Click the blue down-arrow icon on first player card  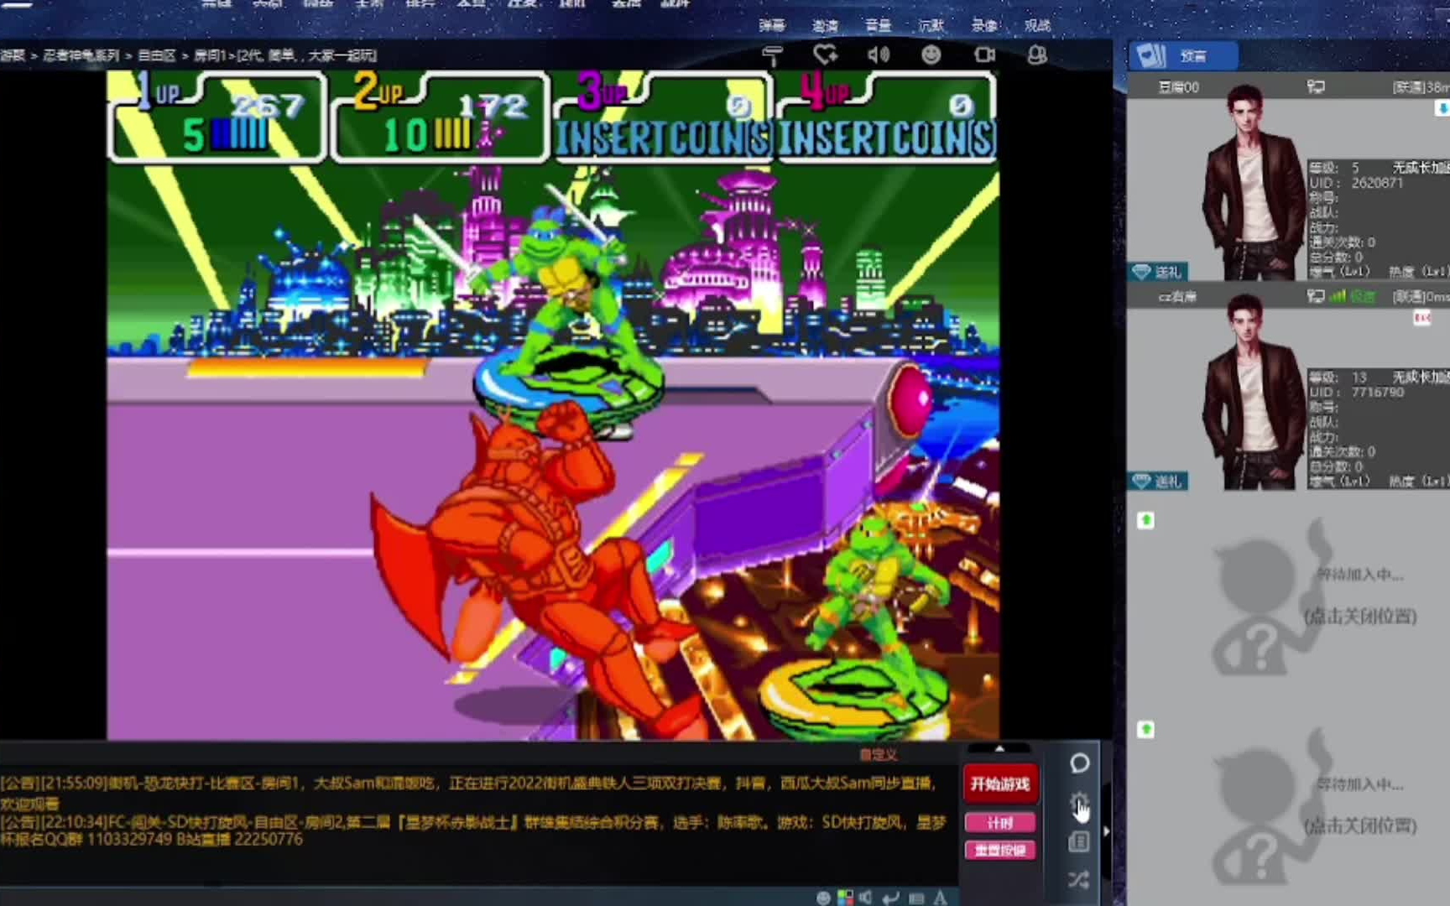pos(1442,108)
